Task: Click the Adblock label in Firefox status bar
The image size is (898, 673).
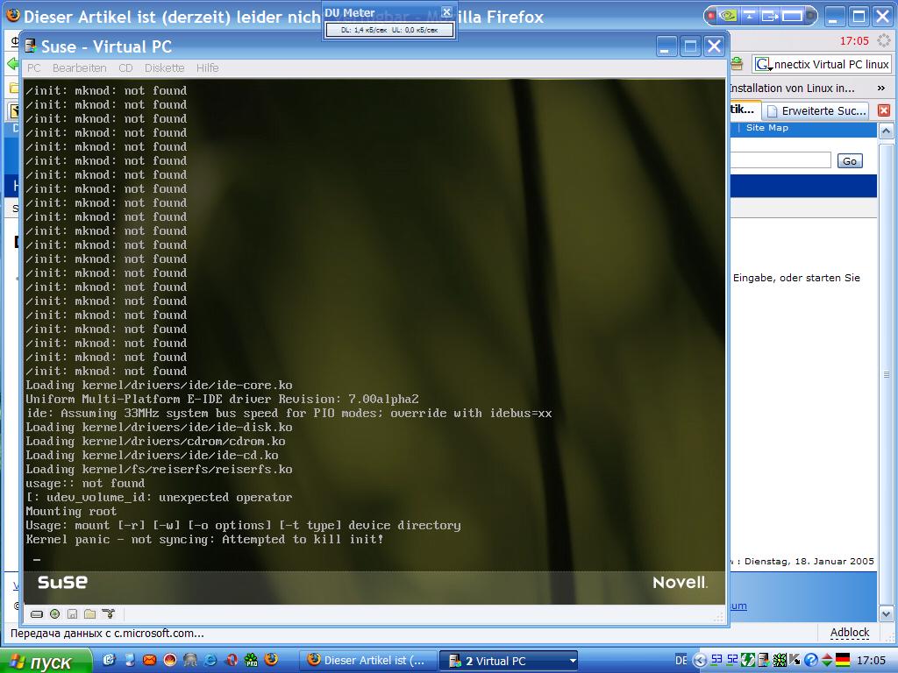Action: [850, 633]
